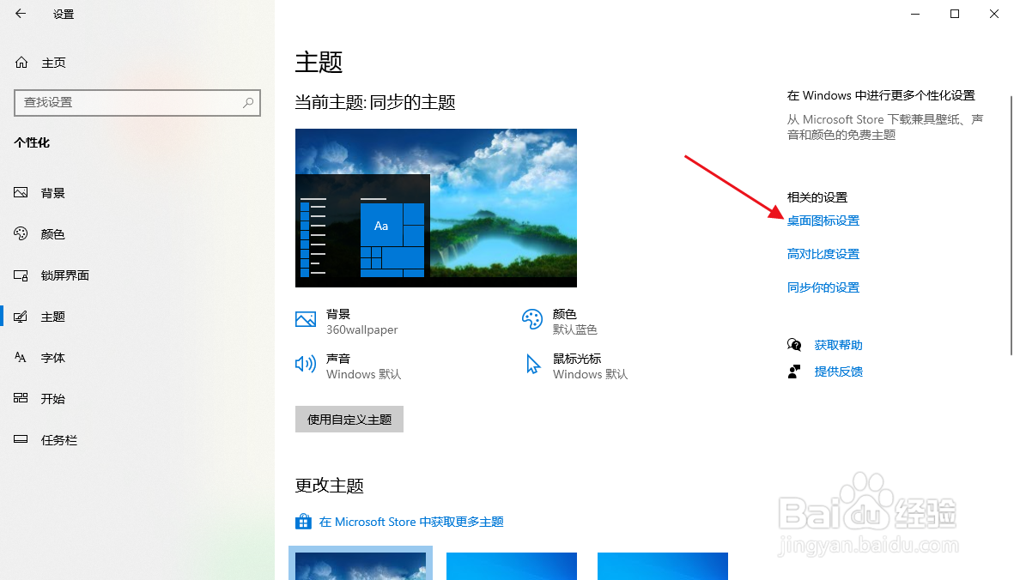1014x580 pixels.
Task: Click the 获取帮助 chat bubble icon
Action: pos(794,345)
